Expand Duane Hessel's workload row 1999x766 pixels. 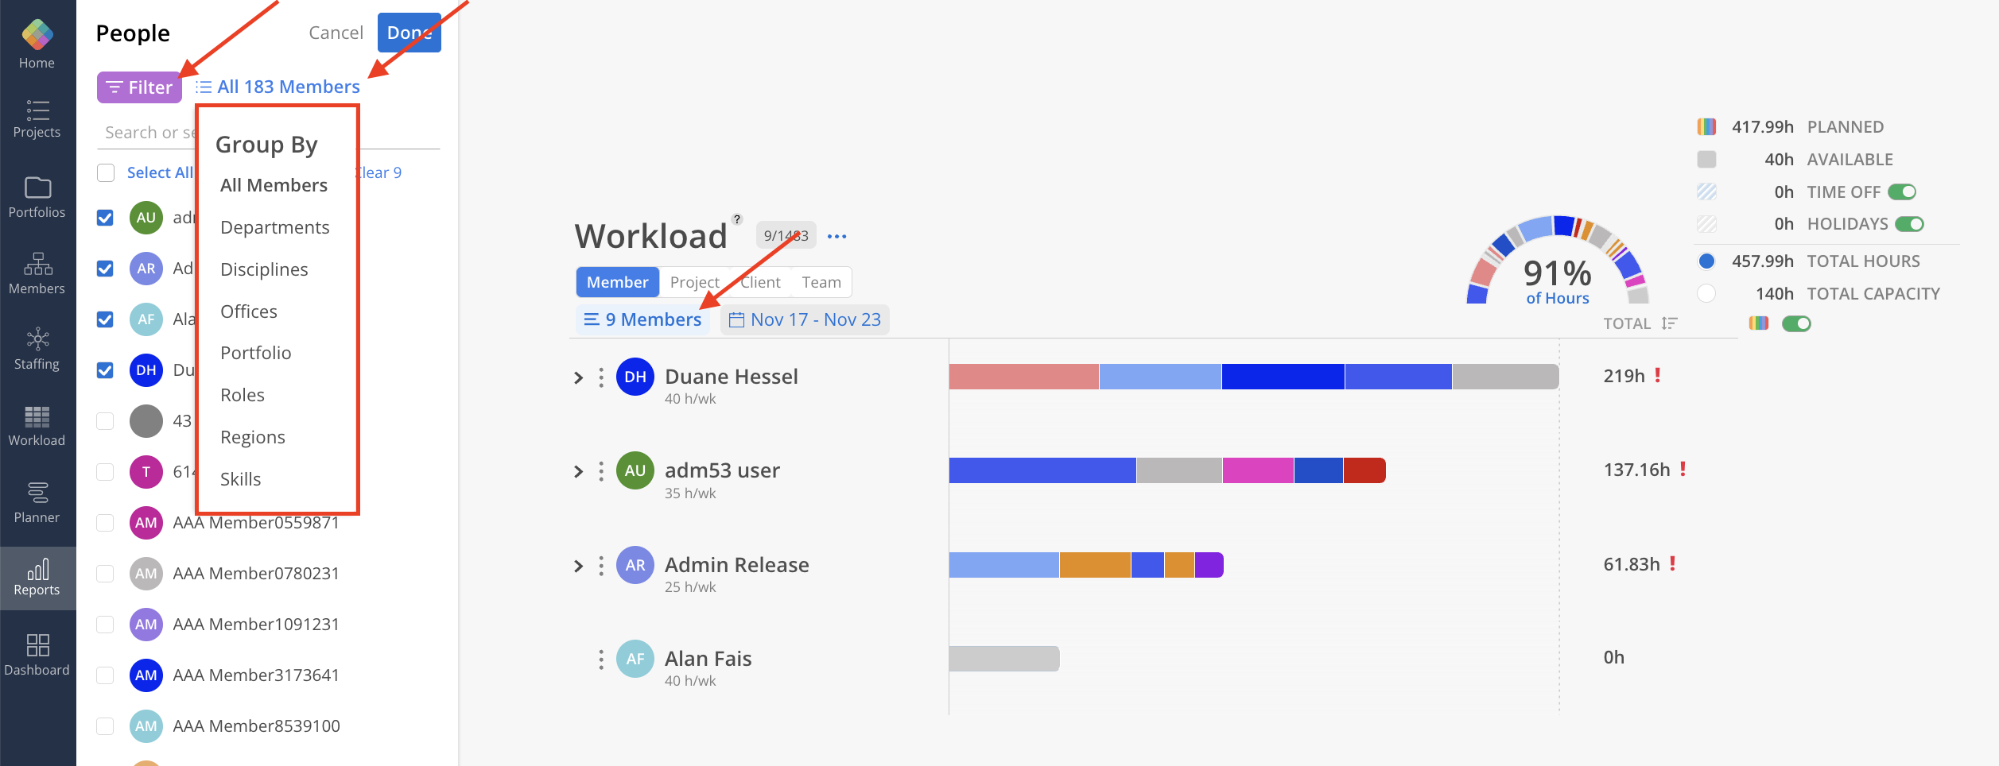578,378
